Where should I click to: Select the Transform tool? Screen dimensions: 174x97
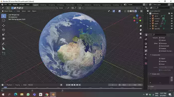4,39
